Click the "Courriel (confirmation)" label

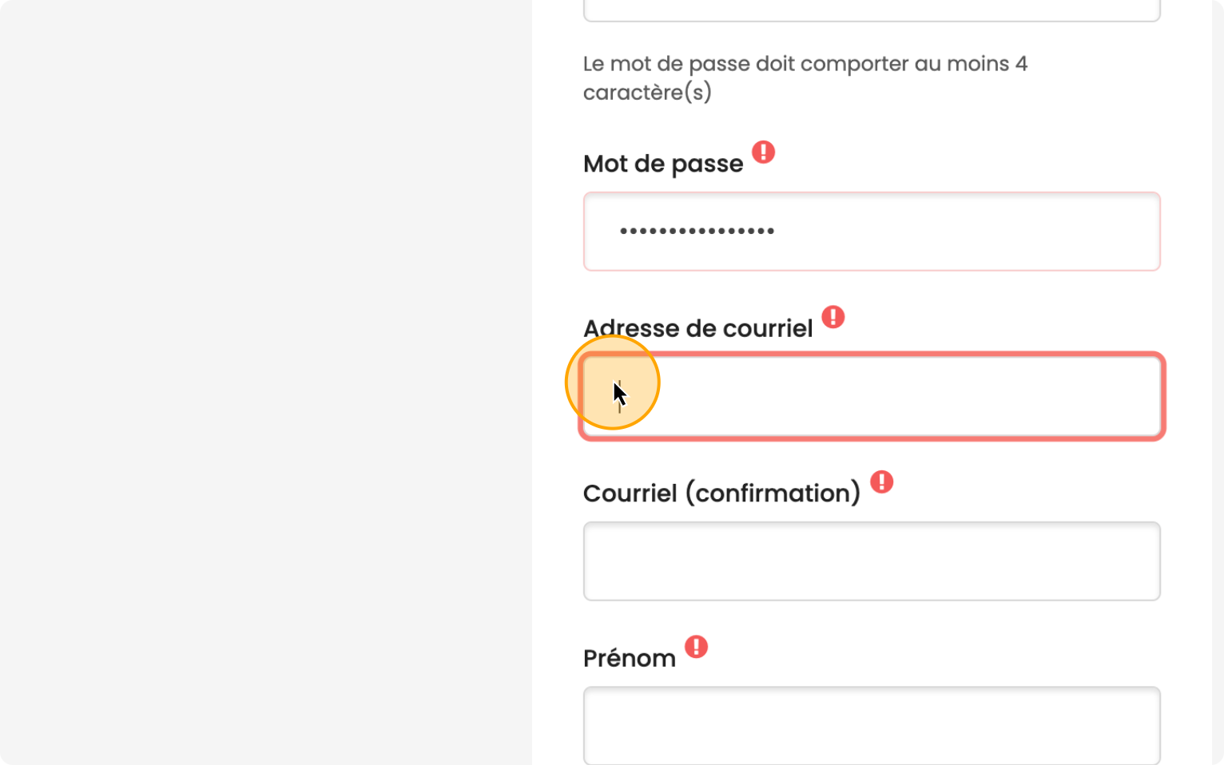(x=721, y=493)
